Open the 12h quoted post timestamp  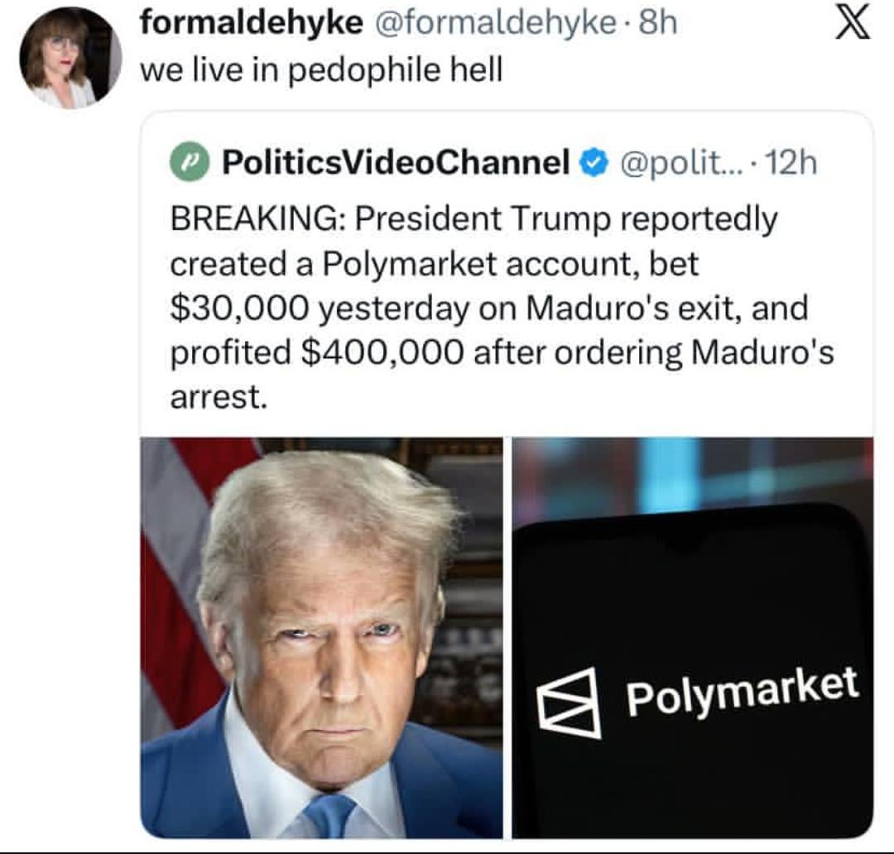792,163
